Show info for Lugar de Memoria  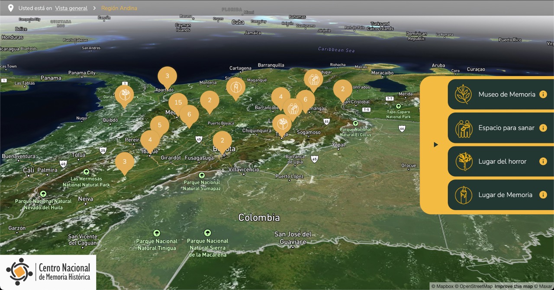tap(543, 195)
